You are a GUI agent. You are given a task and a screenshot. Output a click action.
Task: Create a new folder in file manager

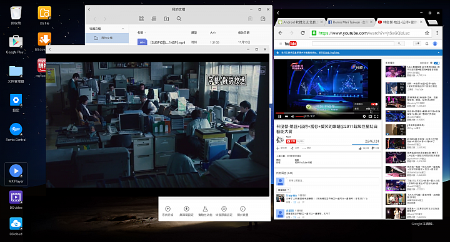166,19
